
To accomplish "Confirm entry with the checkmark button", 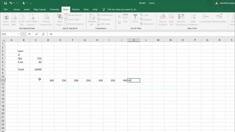I will pos(36,34).
